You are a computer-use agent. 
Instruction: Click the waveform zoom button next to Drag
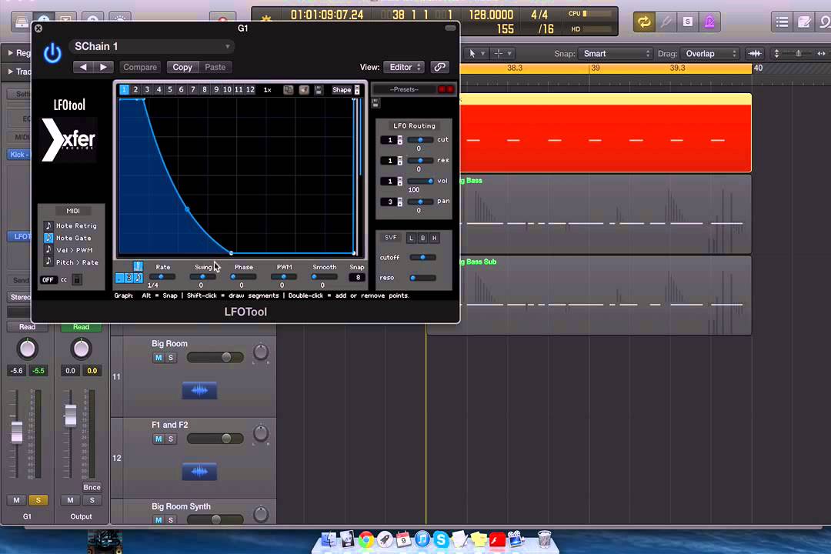755,54
